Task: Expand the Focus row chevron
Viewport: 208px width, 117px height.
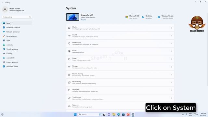Action: [x=172, y=51]
